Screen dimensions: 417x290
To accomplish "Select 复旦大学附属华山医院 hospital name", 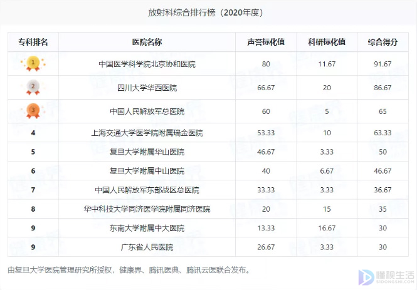I will [147, 152].
